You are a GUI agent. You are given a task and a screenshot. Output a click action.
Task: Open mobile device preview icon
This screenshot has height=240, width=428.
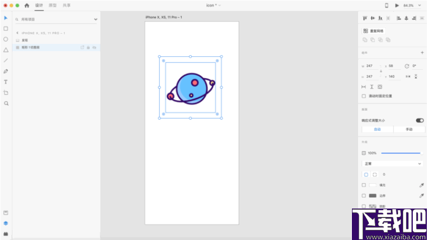(x=386, y=6)
